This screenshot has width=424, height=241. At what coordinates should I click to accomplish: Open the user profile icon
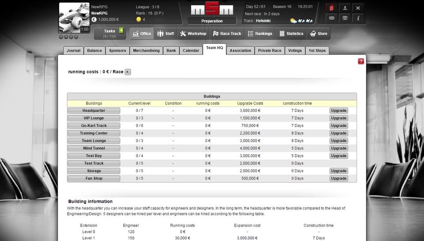(x=345, y=8)
